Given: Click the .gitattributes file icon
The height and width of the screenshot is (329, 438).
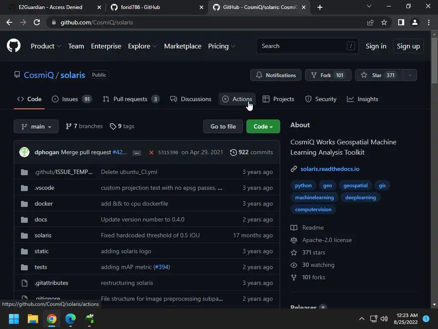Looking at the screenshot, I should pyautogui.click(x=24, y=283).
